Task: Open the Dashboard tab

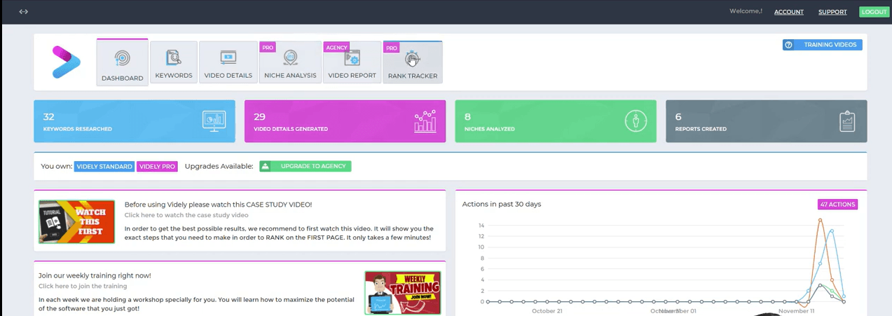Action: click(x=122, y=63)
